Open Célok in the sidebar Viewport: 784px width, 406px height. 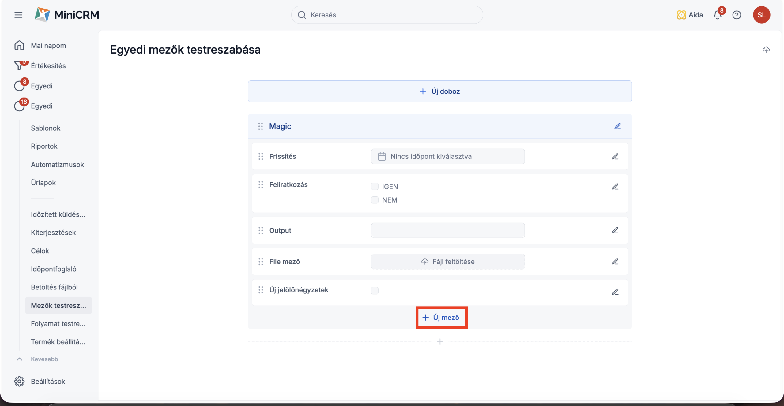pyautogui.click(x=40, y=251)
